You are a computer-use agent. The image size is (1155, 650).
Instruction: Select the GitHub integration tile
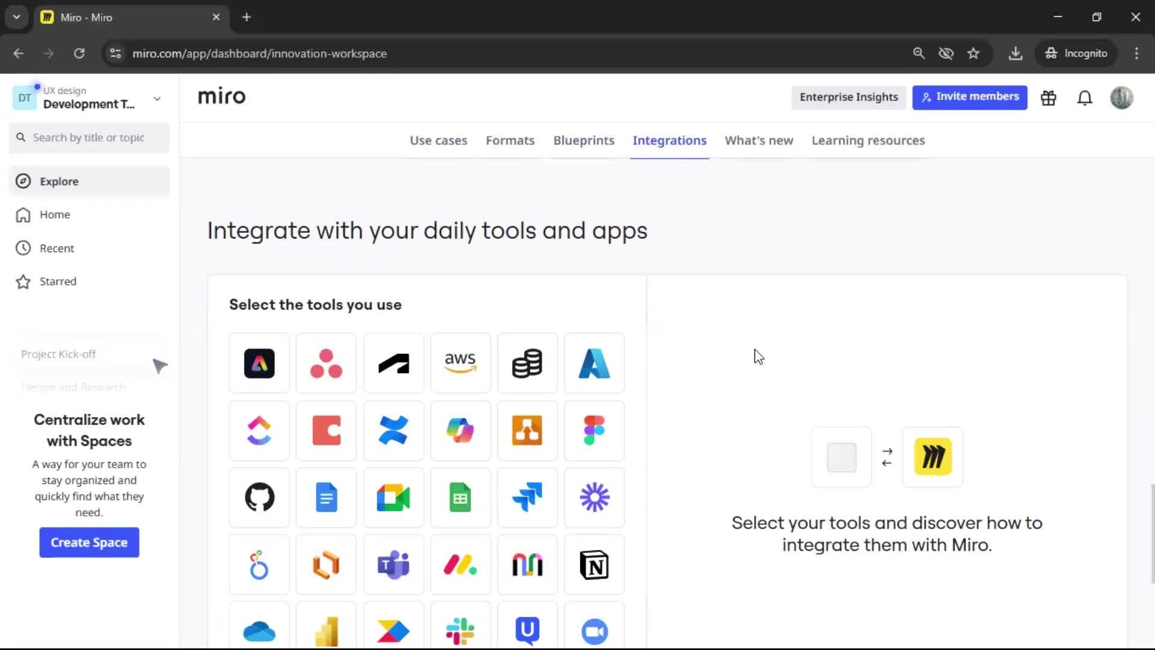point(259,498)
